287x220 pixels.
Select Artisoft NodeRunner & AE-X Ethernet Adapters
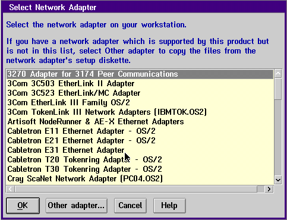(x=140, y=121)
